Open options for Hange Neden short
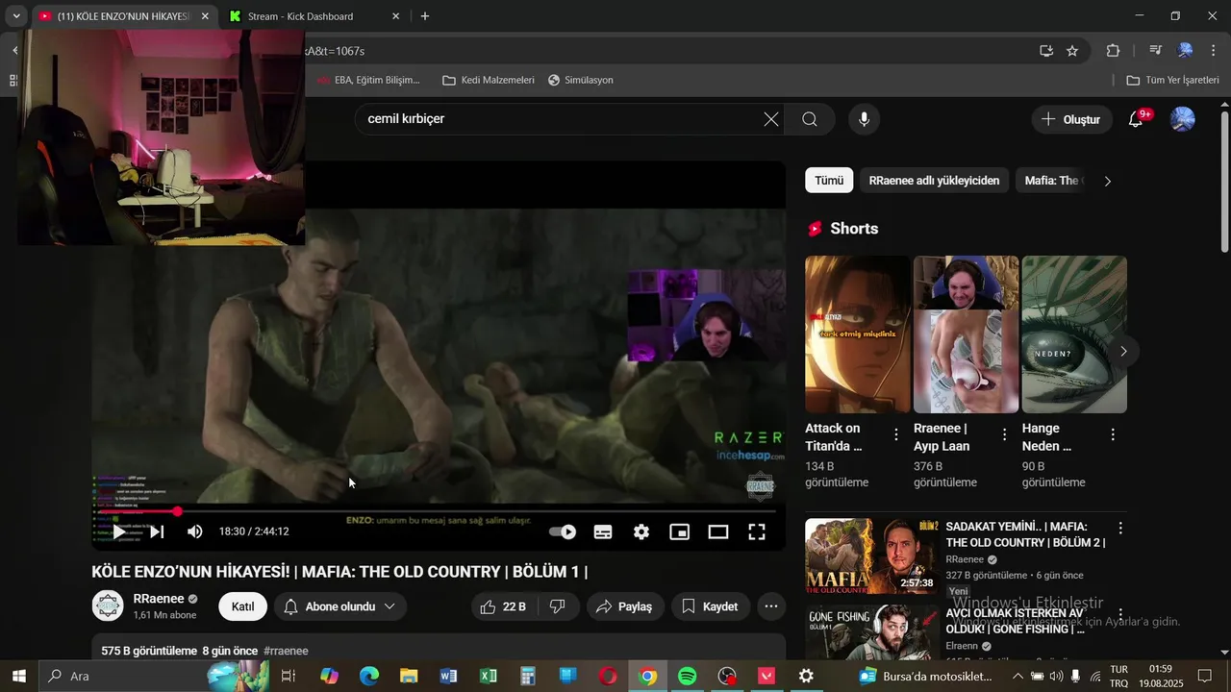 pos(1113,434)
